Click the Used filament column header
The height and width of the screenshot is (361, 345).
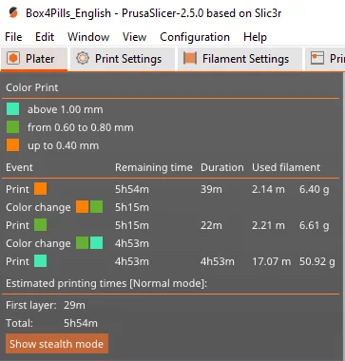pyautogui.click(x=286, y=167)
